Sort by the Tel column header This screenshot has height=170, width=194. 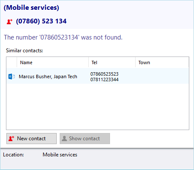(x=112, y=62)
